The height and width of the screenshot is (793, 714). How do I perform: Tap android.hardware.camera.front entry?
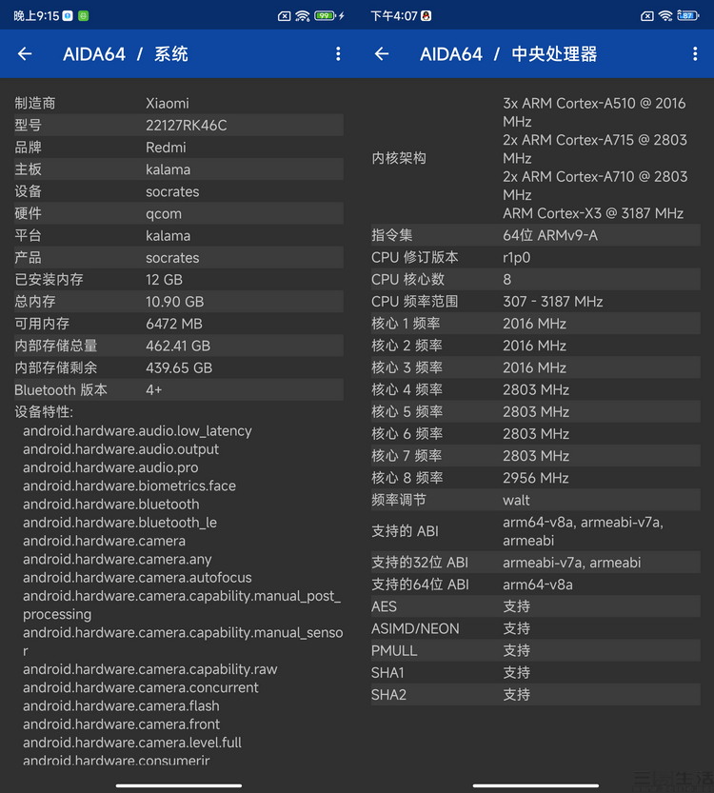121,724
